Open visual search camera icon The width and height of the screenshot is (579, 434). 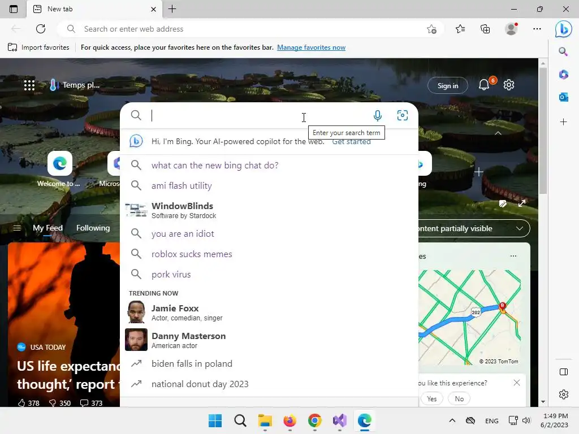[402, 115]
